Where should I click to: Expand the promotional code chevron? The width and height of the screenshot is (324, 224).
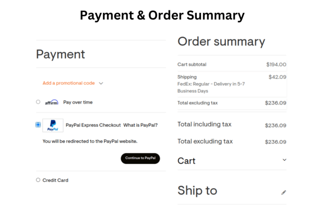101,84
